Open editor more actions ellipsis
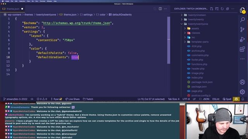The height and width of the screenshot is (139, 248). pos(165,9)
